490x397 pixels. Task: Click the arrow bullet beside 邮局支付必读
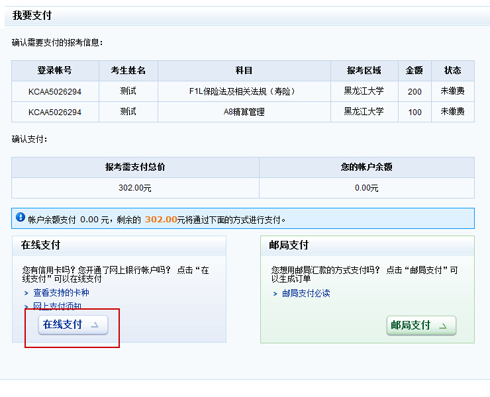(275, 293)
